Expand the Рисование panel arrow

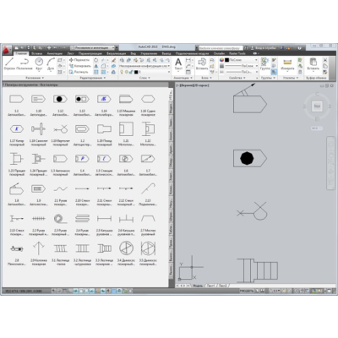tap(35, 78)
